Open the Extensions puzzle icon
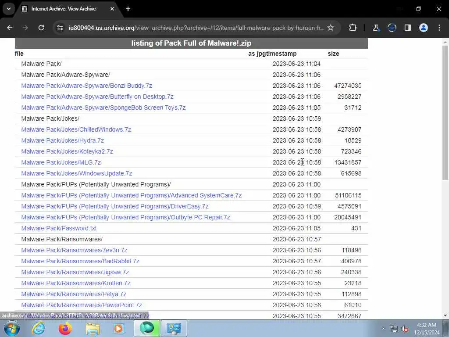This screenshot has height=337, width=449. point(353,28)
